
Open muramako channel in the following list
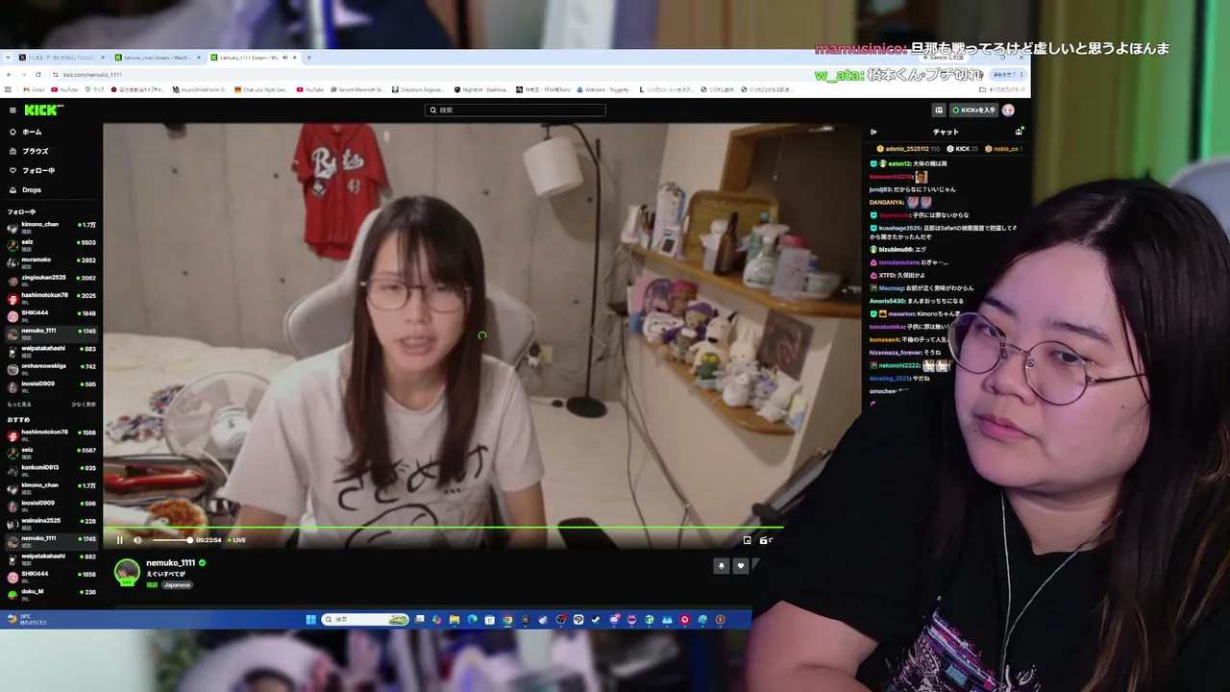51,261
